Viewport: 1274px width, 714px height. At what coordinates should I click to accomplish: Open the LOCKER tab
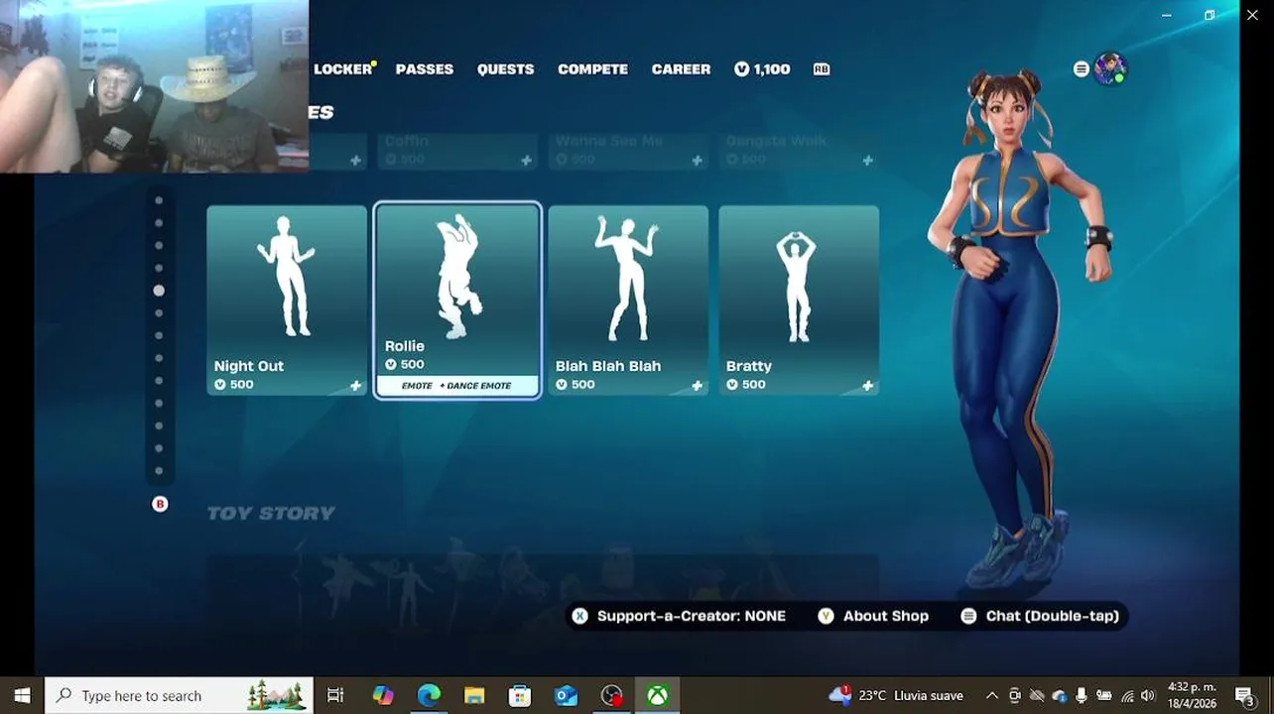pyautogui.click(x=343, y=69)
